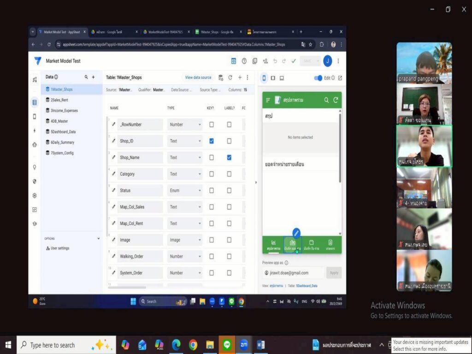
Task: Toggle the Edit switch above preview
Action: 318,78
